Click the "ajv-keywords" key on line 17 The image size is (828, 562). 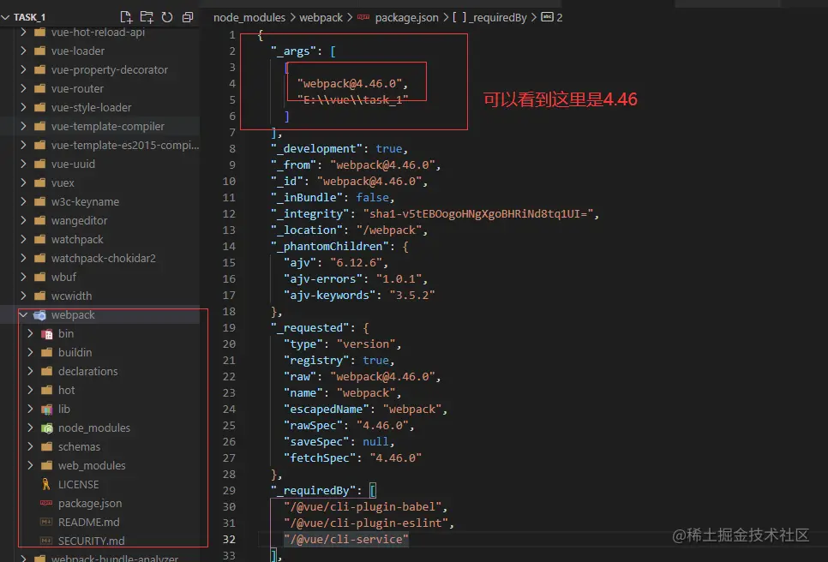point(329,295)
